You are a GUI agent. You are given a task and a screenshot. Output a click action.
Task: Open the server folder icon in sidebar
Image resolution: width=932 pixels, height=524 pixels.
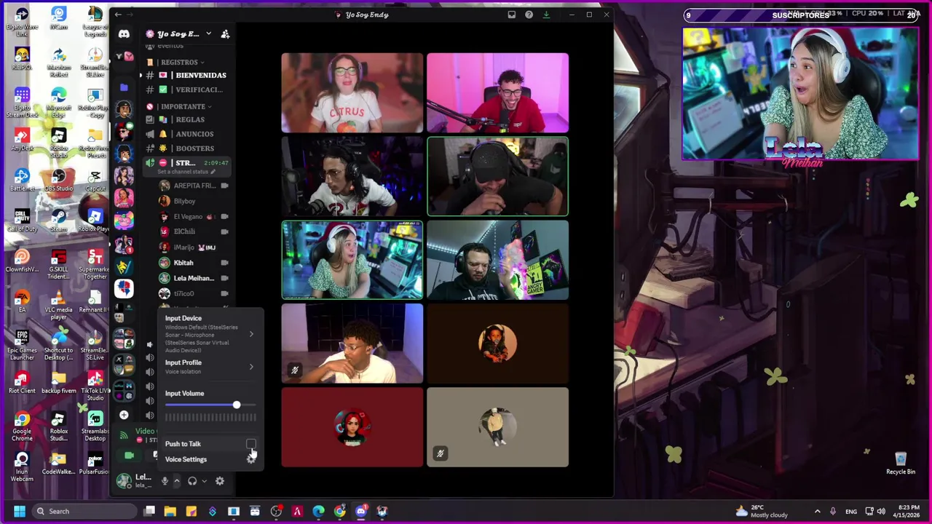pyautogui.click(x=124, y=87)
